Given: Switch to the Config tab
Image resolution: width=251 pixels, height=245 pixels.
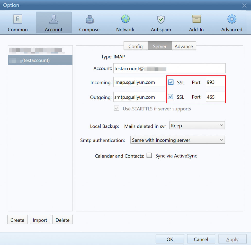Looking at the screenshot, I should [x=136, y=46].
